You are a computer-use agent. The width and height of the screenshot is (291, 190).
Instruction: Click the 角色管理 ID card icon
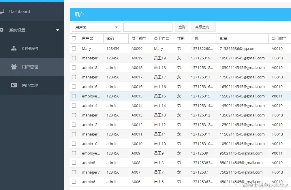coord(14,85)
